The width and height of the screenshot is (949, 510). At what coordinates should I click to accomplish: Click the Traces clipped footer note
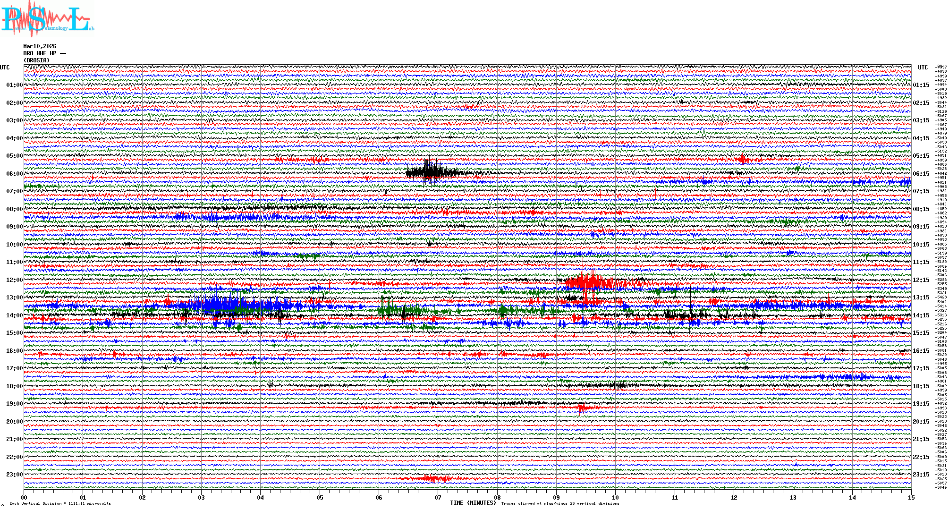[560, 503]
